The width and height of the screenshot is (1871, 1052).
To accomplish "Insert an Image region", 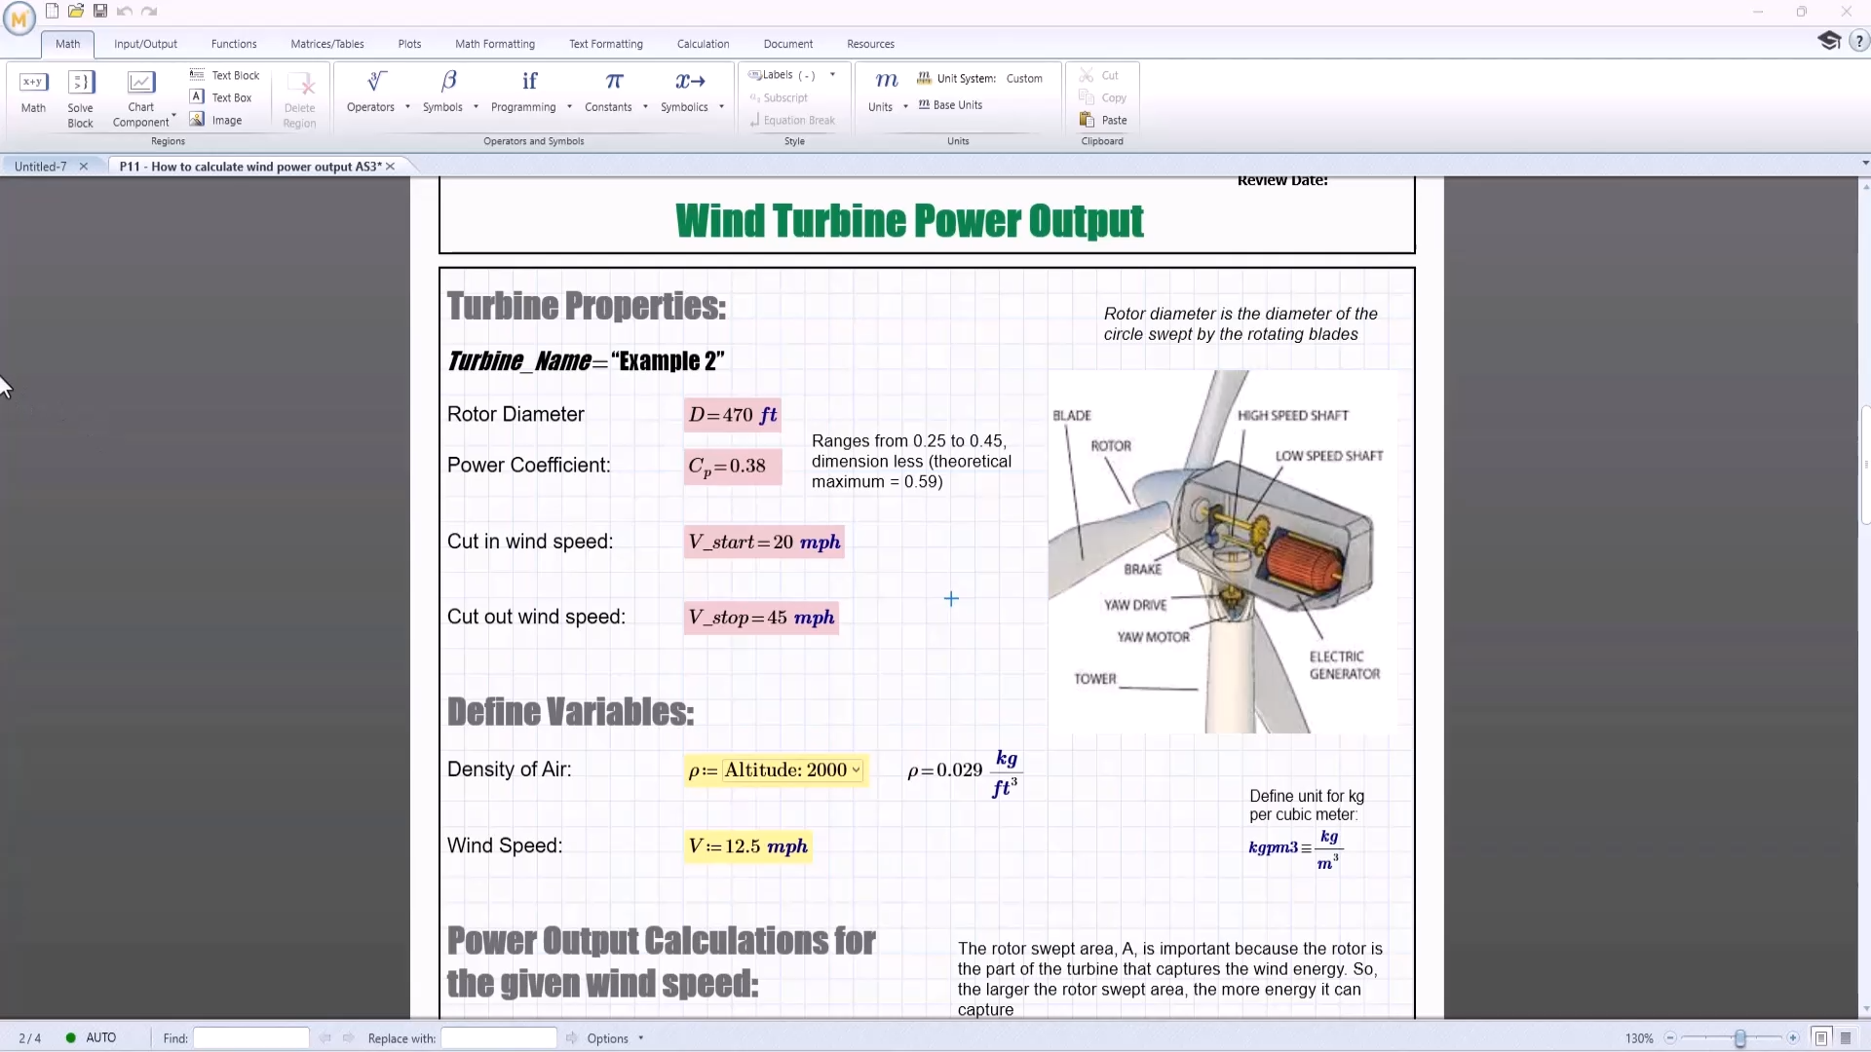I will pyautogui.click(x=216, y=120).
